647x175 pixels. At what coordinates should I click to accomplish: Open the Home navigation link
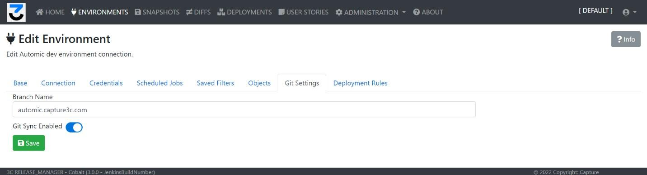[x=50, y=12]
